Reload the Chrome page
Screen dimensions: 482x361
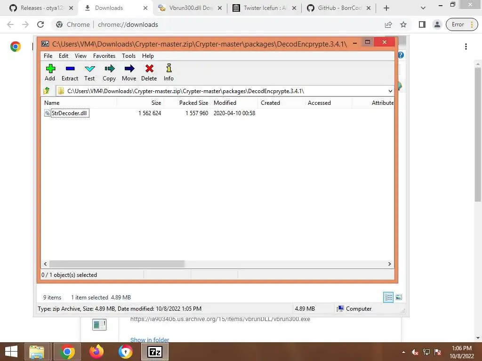40,24
